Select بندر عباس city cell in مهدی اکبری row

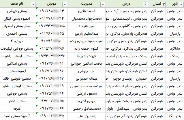[x=175, y=101]
